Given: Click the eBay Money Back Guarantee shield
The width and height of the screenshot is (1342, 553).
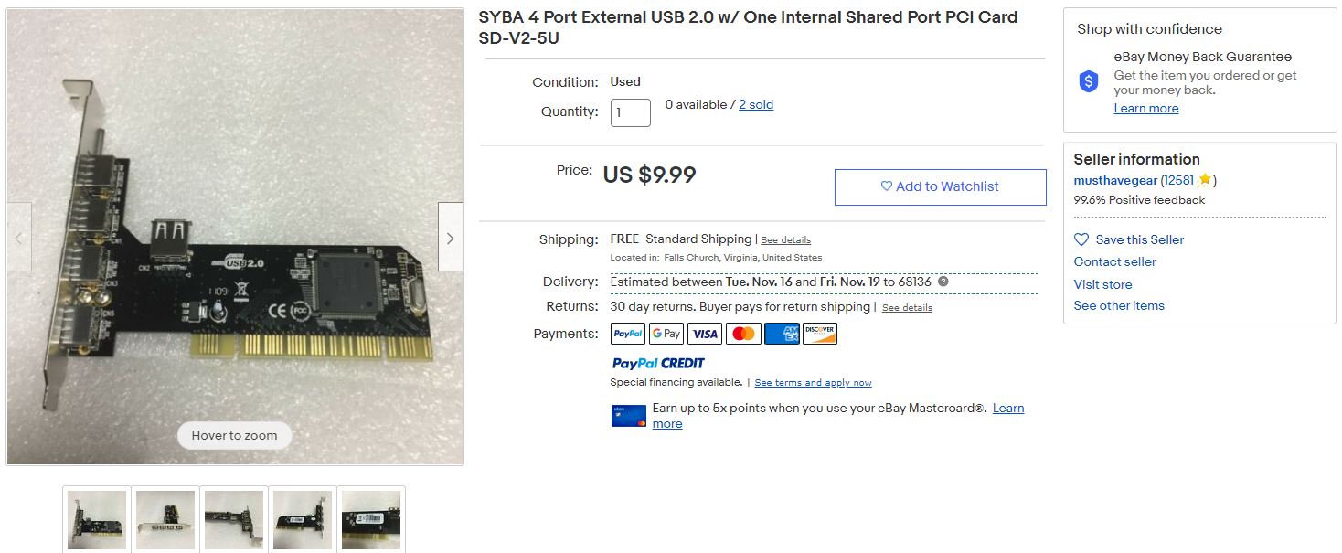Looking at the screenshot, I should (x=1088, y=82).
